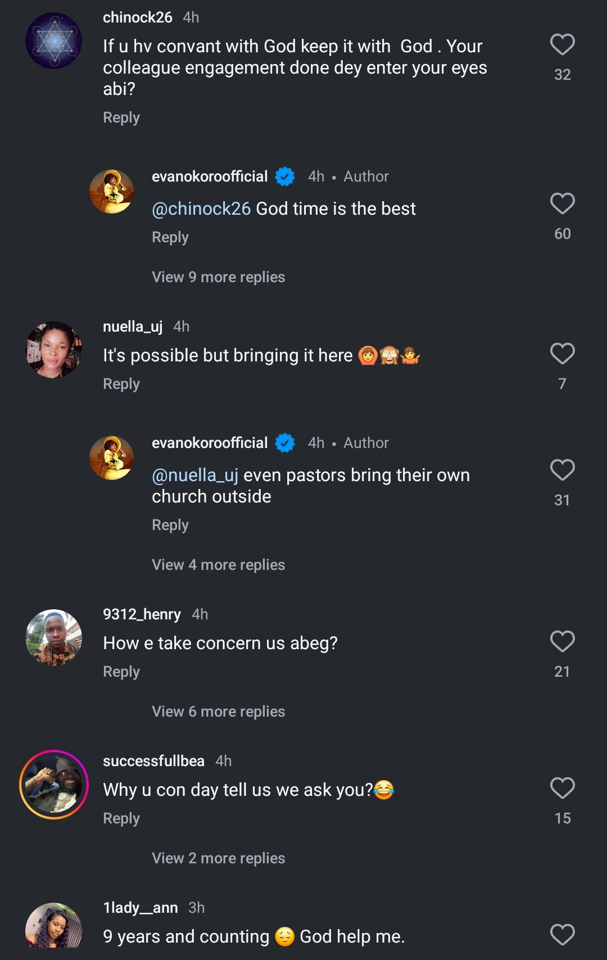
Task: Expand 'View 2 more replies'
Action: (x=218, y=858)
